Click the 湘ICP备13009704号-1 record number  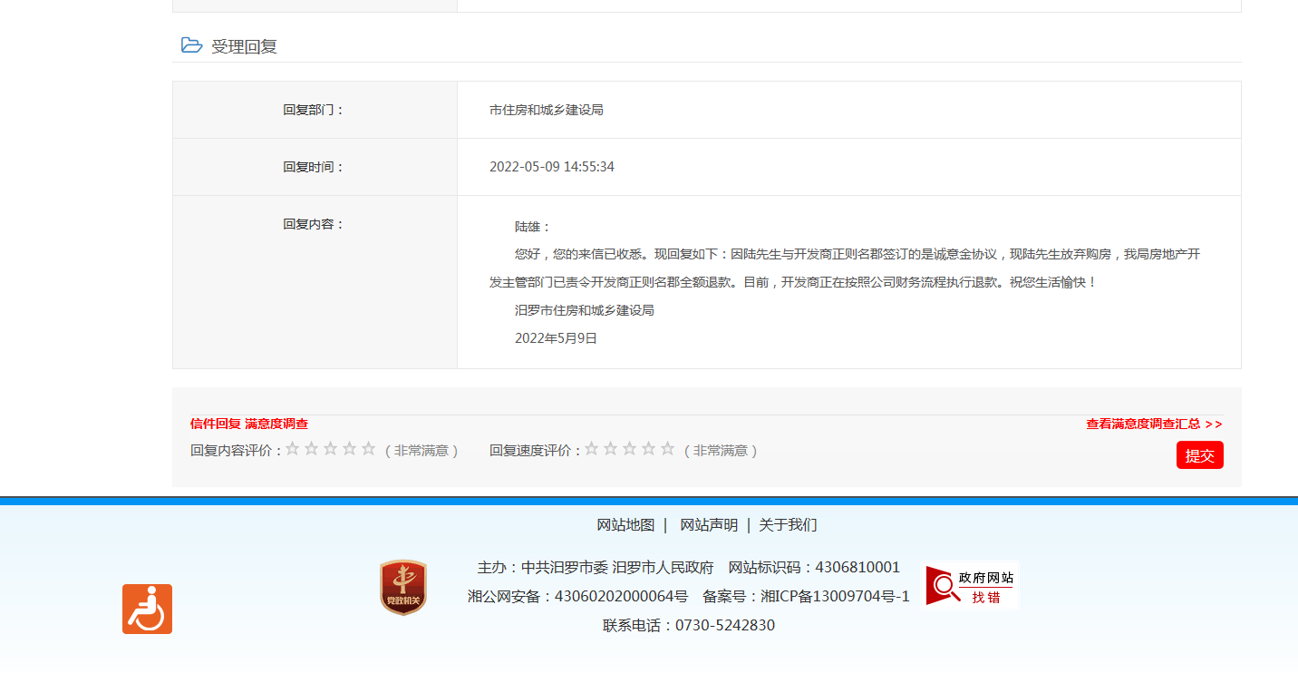coord(835,596)
